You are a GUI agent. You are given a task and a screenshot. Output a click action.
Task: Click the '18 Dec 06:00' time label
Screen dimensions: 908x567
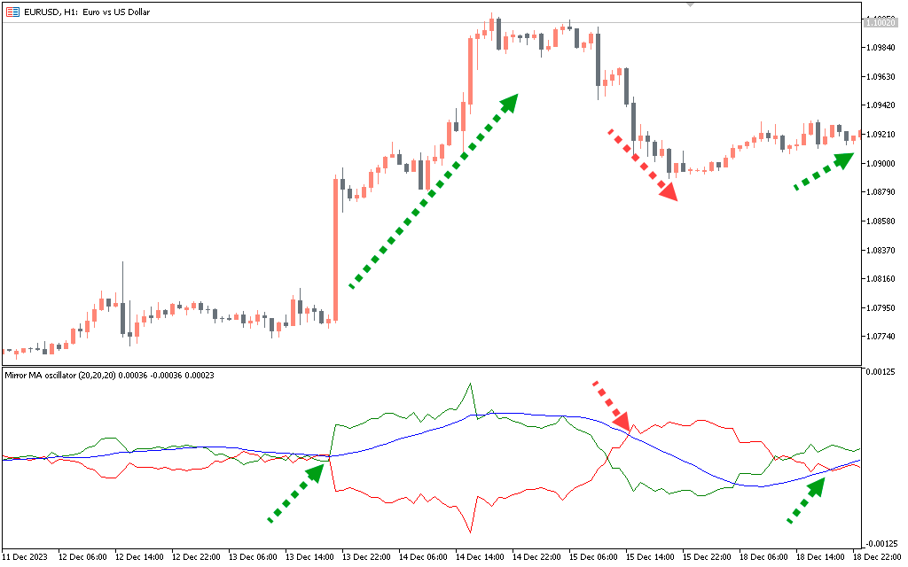pos(763,556)
